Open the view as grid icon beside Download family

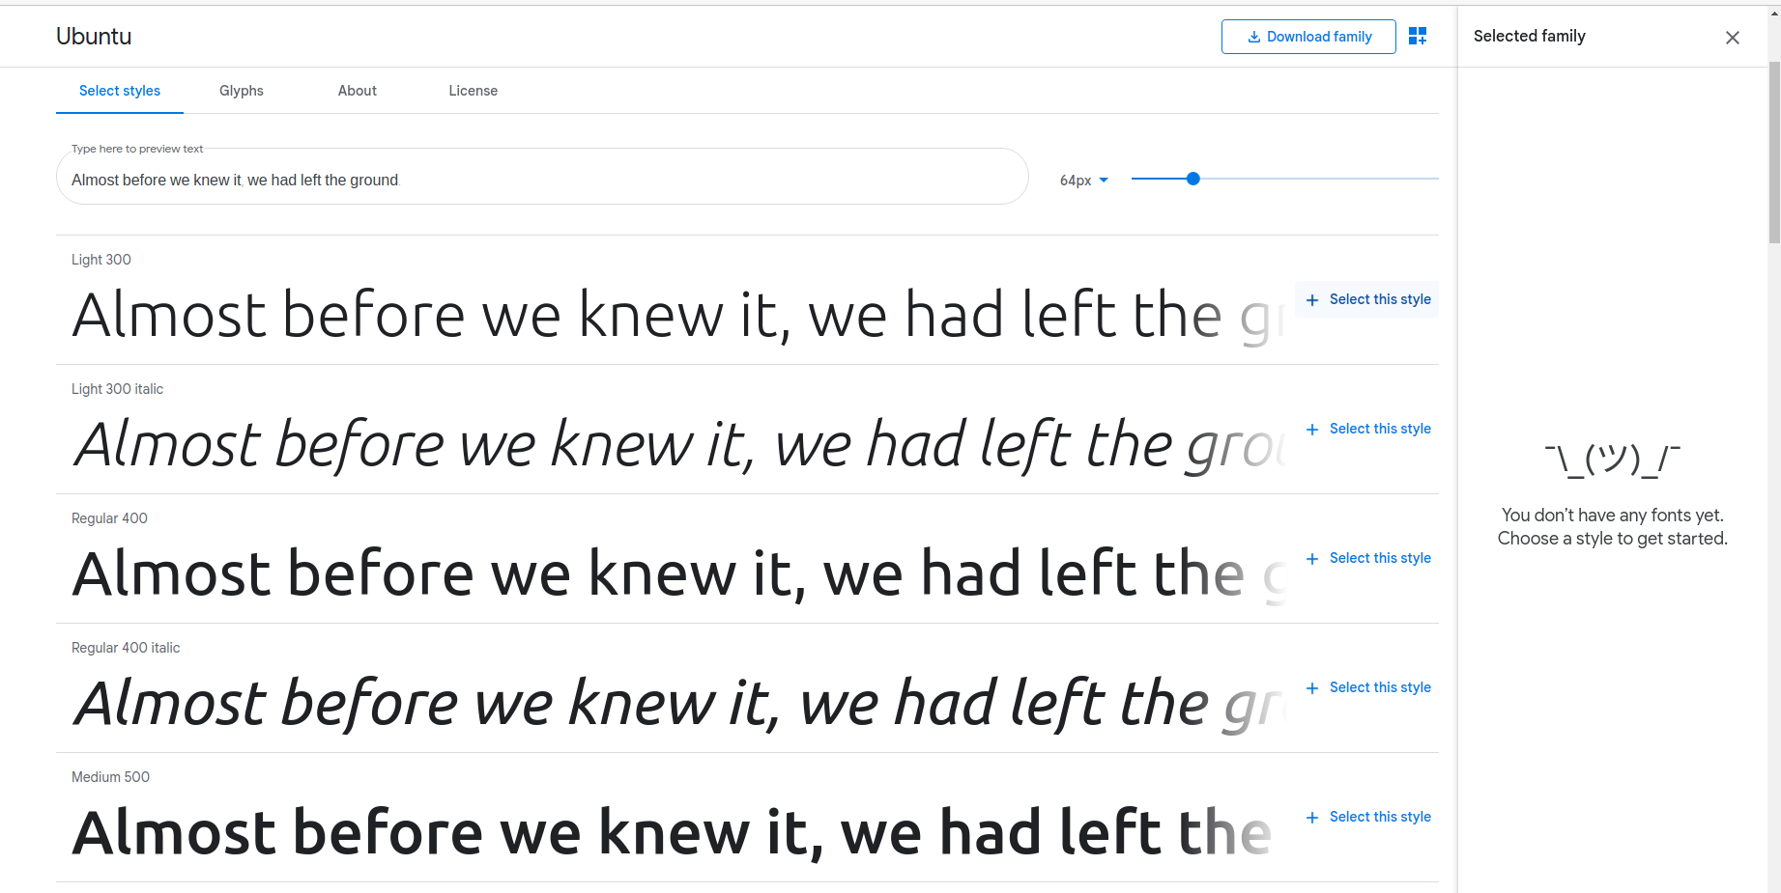pyautogui.click(x=1418, y=36)
